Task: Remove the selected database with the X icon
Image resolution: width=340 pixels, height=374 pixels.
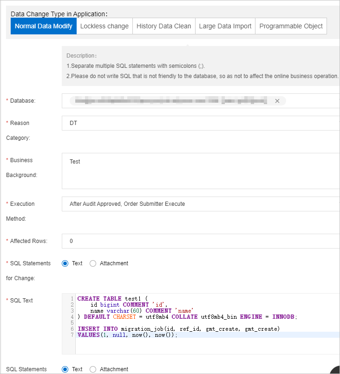Action: pos(277,101)
